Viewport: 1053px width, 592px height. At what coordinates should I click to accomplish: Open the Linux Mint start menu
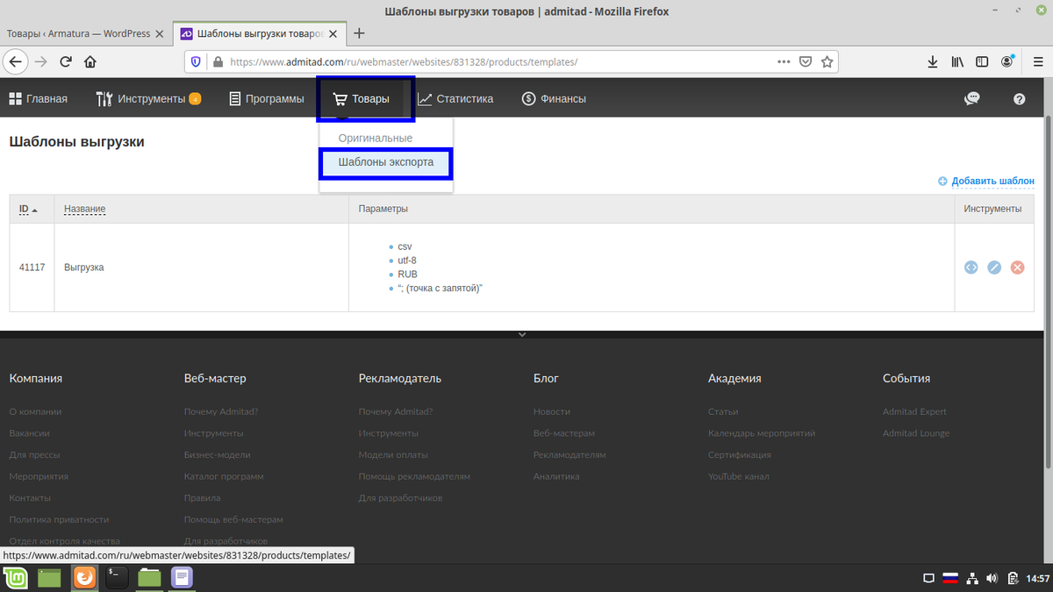click(15, 578)
